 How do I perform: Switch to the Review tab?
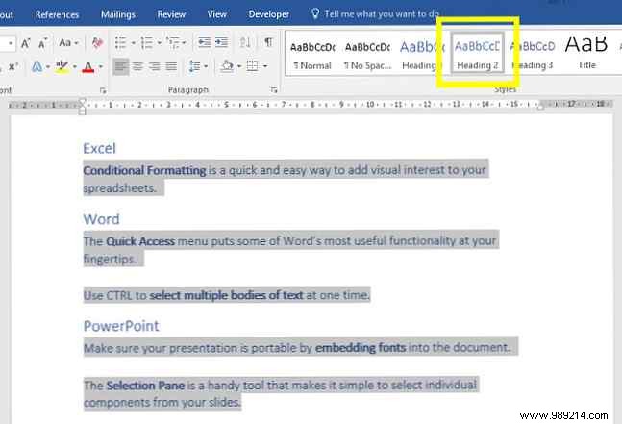click(x=171, y=14)
